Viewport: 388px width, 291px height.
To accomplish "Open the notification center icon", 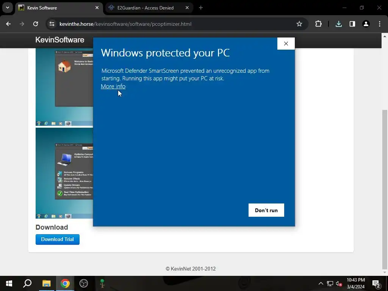I will pyautogui.click(x=376, y=283).
